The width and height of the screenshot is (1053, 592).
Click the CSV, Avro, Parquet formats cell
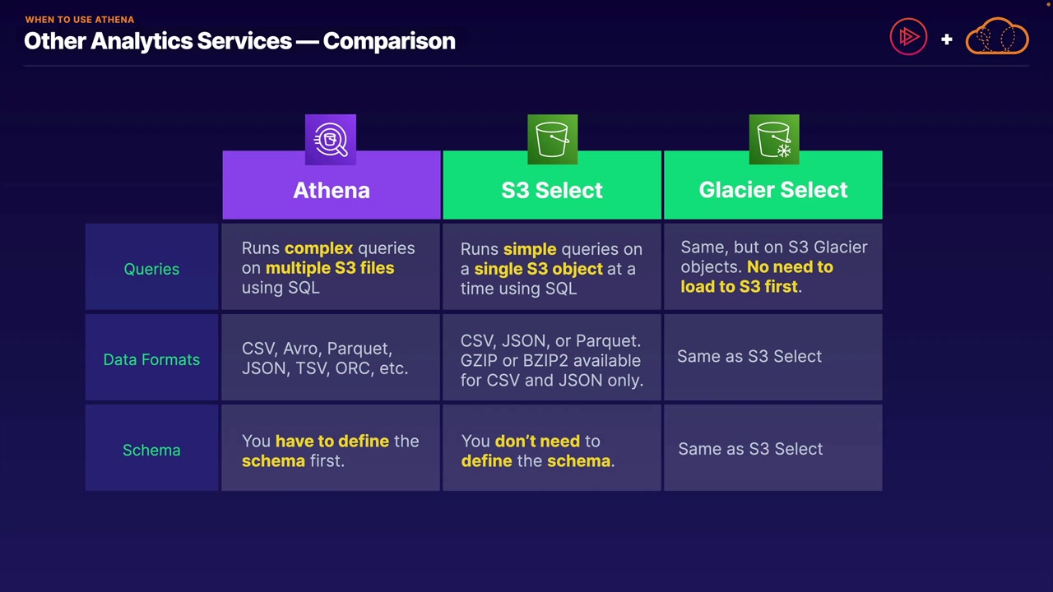(x=331, y=358)
